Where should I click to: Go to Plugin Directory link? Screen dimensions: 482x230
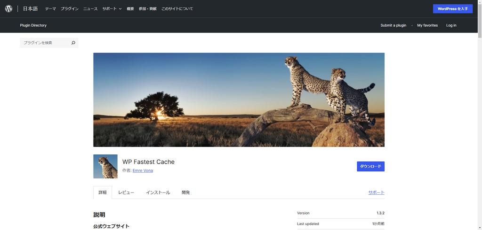[x=33, y=25]
